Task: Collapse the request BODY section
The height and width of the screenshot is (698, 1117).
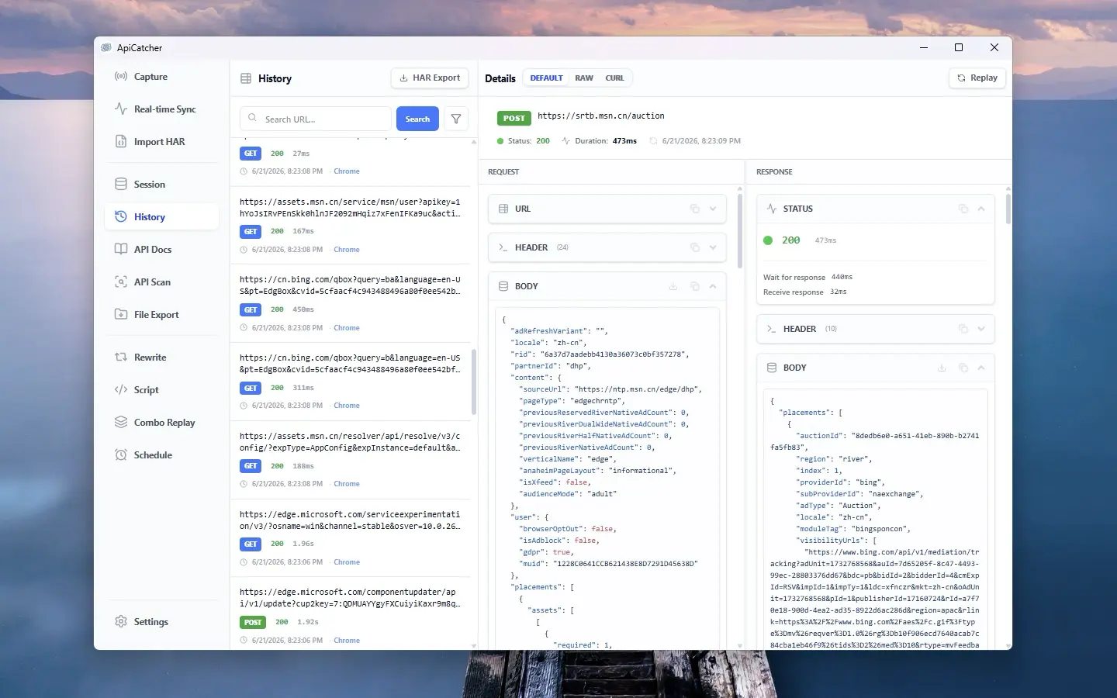Action: [713, 286]
